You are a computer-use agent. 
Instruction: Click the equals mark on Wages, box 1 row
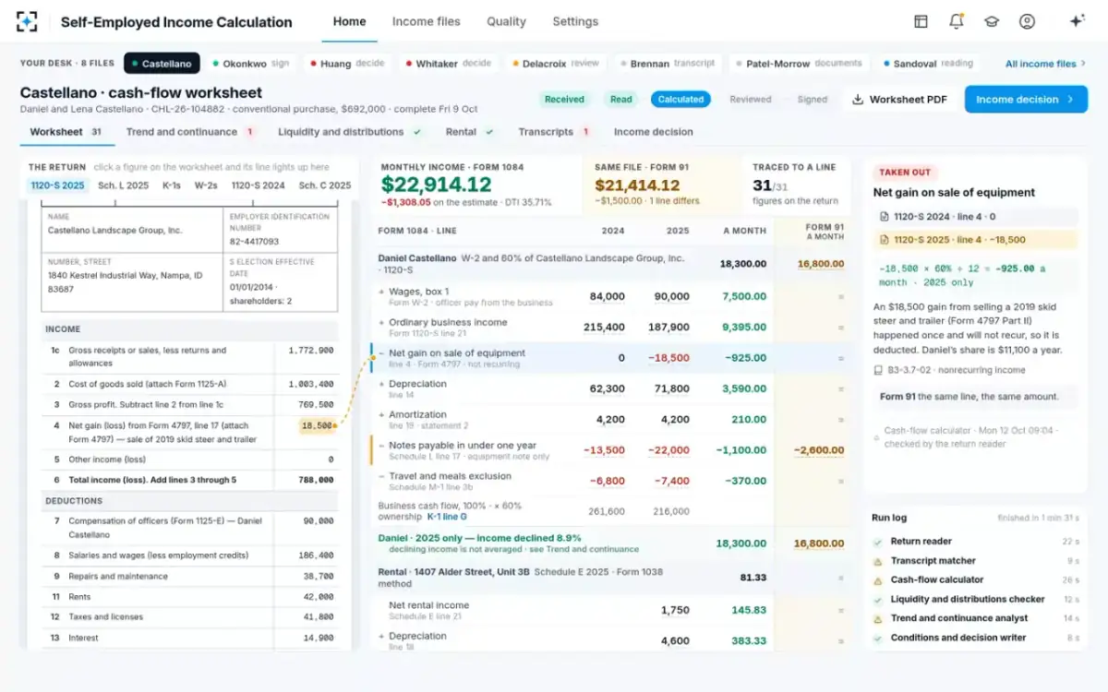pyautogui.click(x=840, y=297)
